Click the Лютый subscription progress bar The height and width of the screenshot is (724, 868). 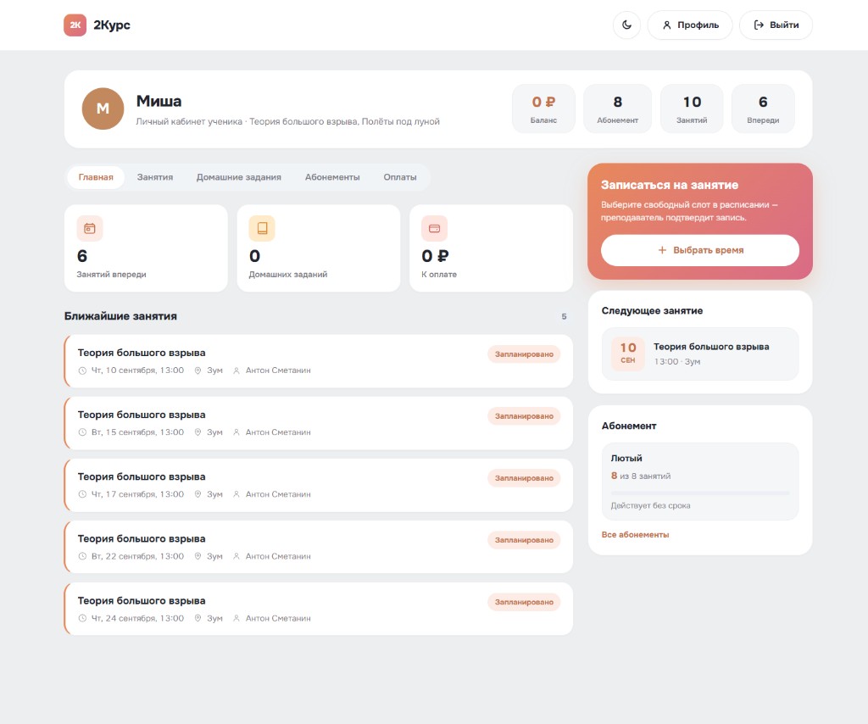pyautogui.click(x=699, y=493)
